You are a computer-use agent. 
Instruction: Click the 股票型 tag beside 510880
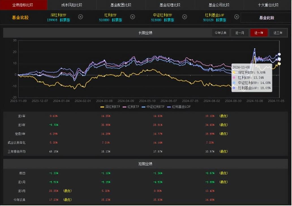[x=117, y=20]
